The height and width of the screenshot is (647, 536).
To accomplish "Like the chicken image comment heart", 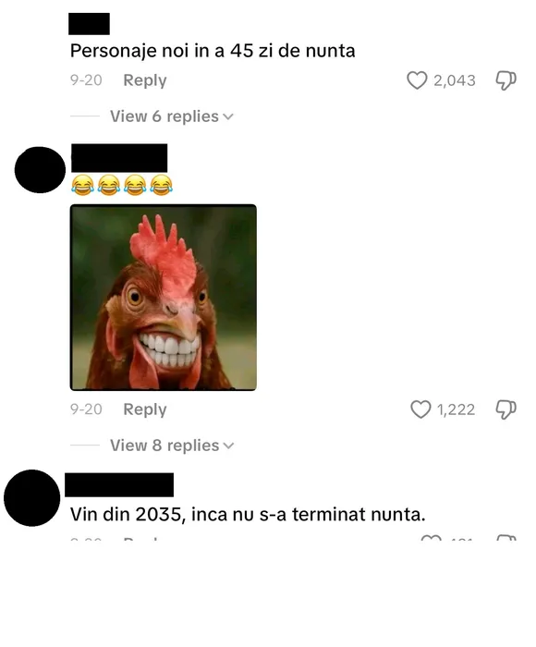I will 420,409.
